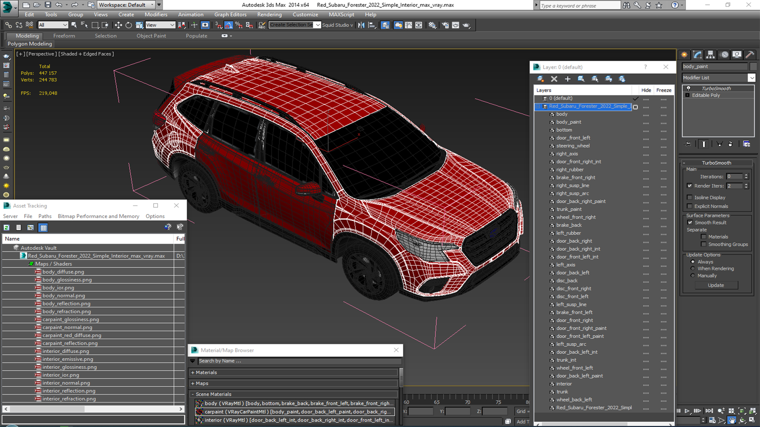Open the Hierarchy command panel tab
The image size is (760, 427).
coord(711,55)
